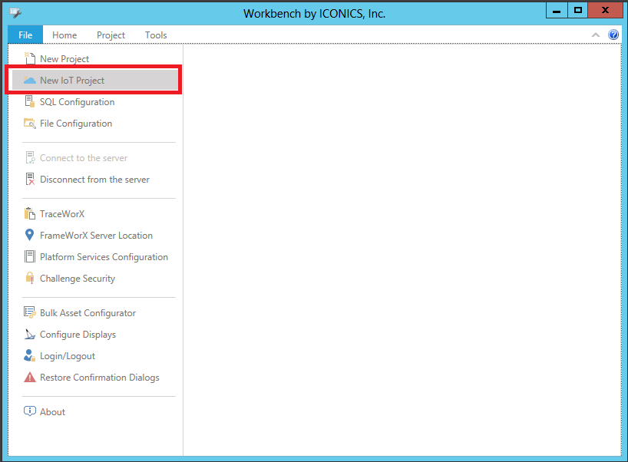
Task: Select Login/Logout
Action: click(95, 356)
